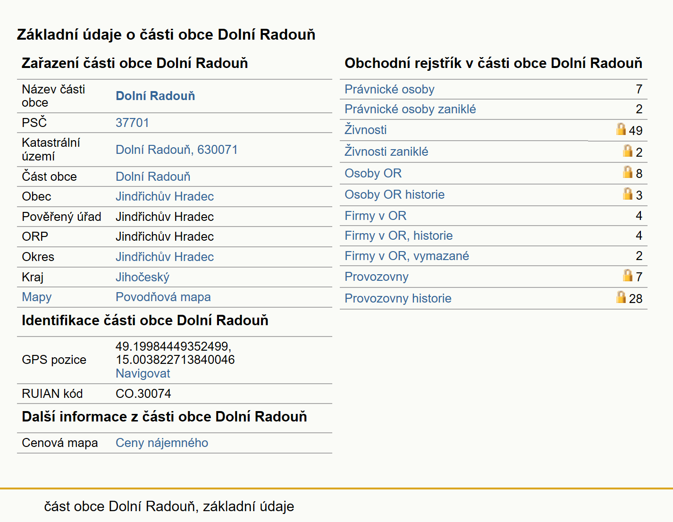Click the footer caption část obce Dolní Radouň
The image size is (673, 522).
click(169, 506)
